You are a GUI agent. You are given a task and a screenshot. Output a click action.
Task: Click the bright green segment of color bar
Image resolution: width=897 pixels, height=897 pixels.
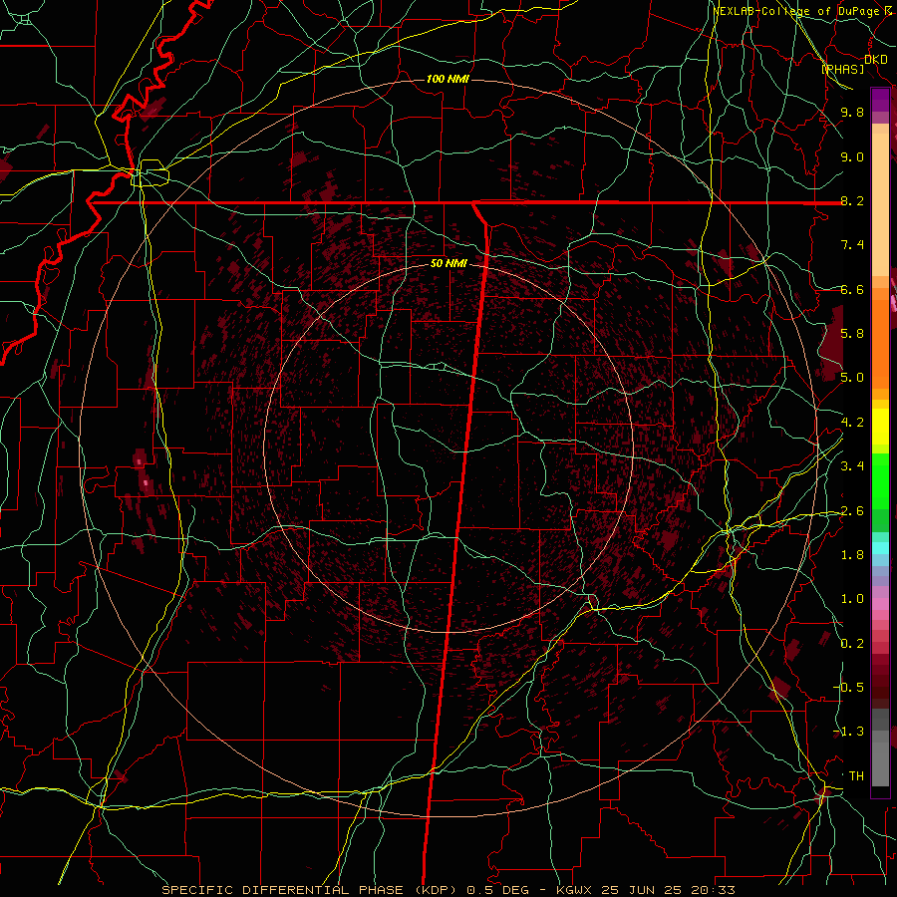click(x=880, y=480)
